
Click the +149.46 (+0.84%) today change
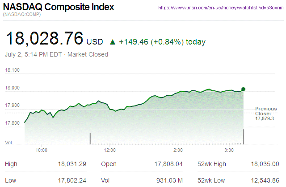click(162, 42)
